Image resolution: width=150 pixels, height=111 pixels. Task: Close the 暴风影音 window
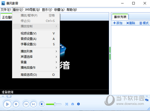[145, 3]
